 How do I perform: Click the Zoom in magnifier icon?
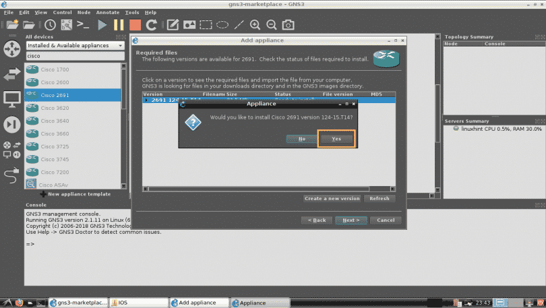tap(255, 25)
